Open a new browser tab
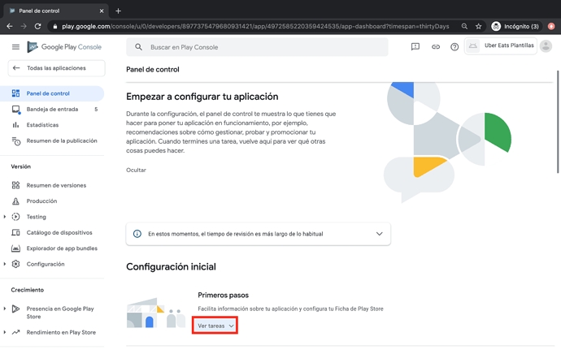This screenshot has width=561, height=350. pyautogui.click(x=118, y=11)
